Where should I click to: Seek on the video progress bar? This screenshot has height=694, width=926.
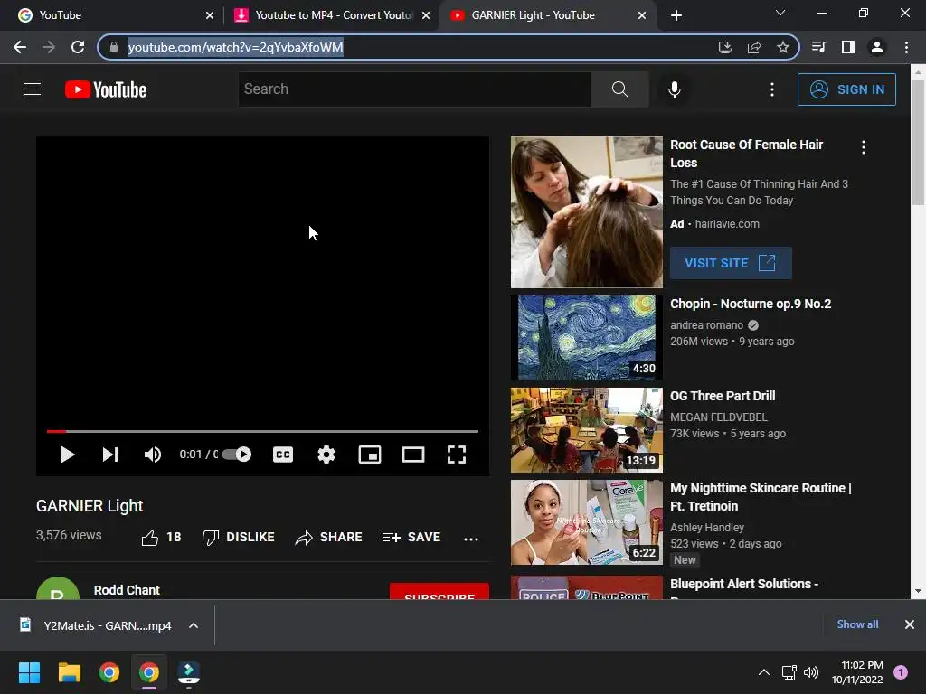click(x=262, y=431)
